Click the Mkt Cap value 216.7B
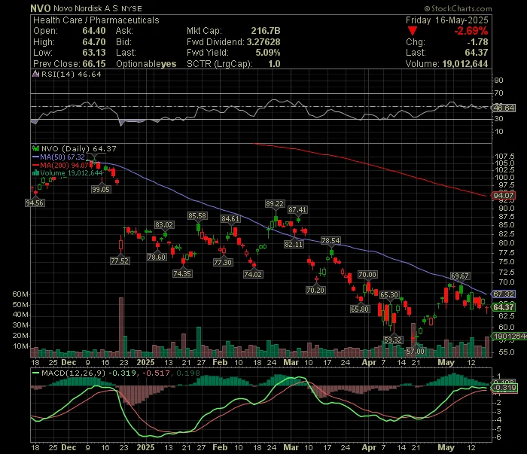The height and width of the screenshot is (454, 527). 266,31
